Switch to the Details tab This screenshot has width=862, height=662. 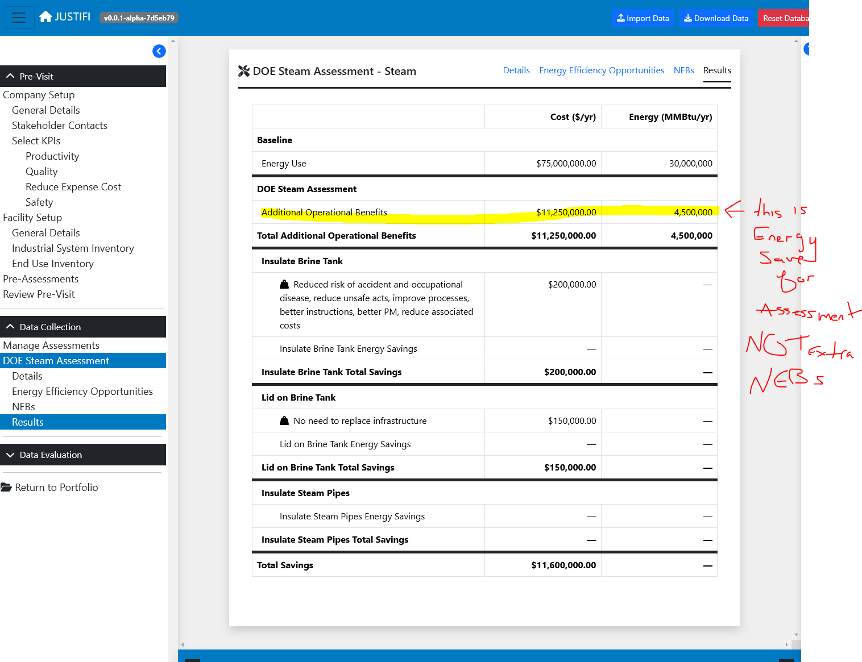[x=516, y=70]
